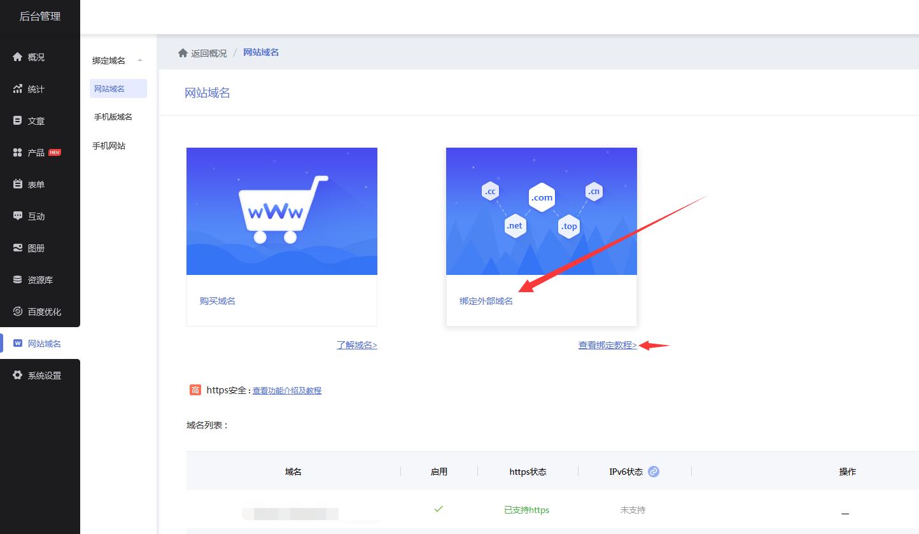Click the 资源库 database icon
The width and height of the screenshot is (919, 534).
point(18,280)
